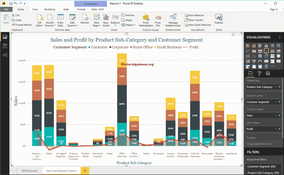Select the Donut chart visualization icon
This screenshot has width=284, height=175.
click(266, 56)
